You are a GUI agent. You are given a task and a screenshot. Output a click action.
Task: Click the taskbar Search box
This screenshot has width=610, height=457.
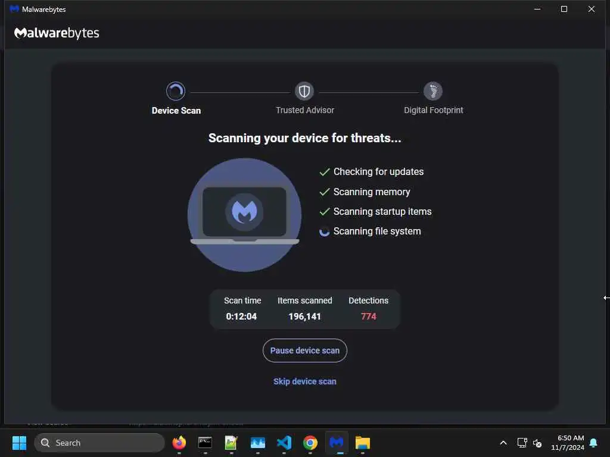click(99, 443)
